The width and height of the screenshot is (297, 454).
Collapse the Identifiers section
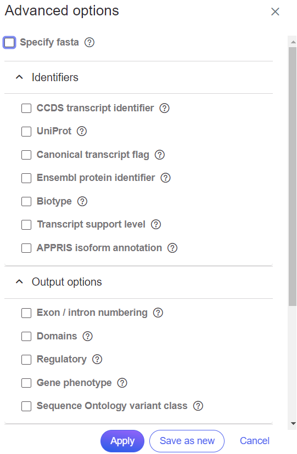(19, 77)
